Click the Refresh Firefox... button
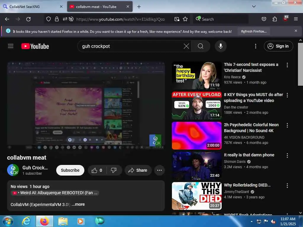This screenshot has width=303, height=227. pyautogui.click(x=254, y=31)
